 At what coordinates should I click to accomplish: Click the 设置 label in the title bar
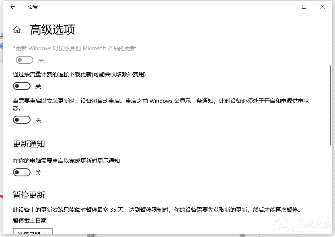[33, 7]
